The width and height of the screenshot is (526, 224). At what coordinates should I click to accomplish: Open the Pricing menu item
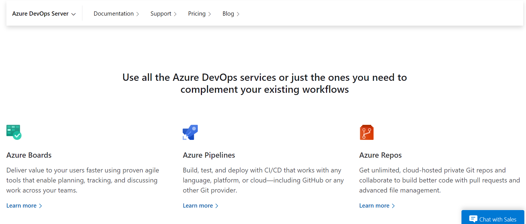pos(199,14)
